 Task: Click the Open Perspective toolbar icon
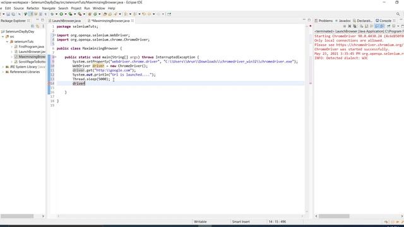[x=169, y=14]
